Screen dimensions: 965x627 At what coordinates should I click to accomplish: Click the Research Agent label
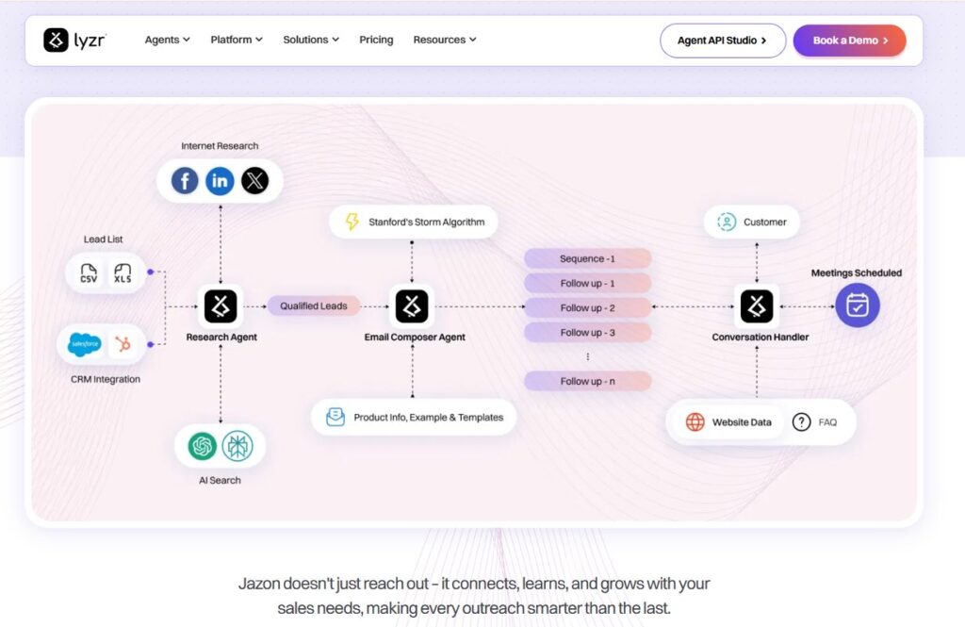point(221,337)
